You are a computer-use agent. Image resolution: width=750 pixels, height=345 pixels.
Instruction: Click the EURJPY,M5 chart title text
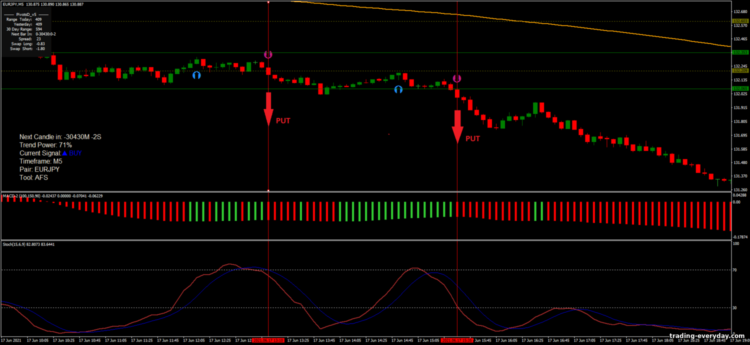[15, 4]
